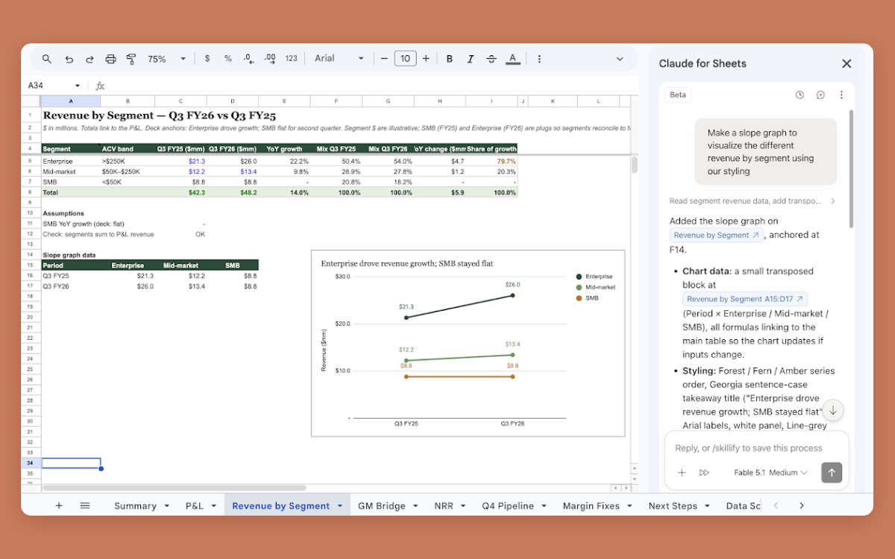Open GM Bridge tab dropdown arrow
Screen dimensions: 895x559
coord(416,505)
